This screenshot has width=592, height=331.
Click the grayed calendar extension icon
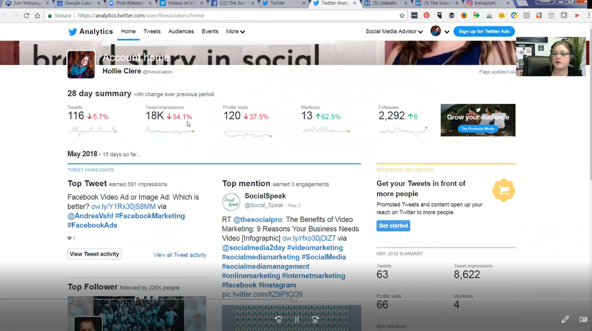pyautogui.click(x=551, y=15)
